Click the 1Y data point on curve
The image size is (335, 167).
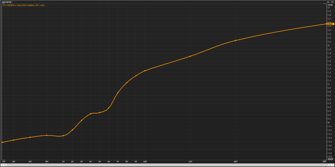[x=63, y=136]
